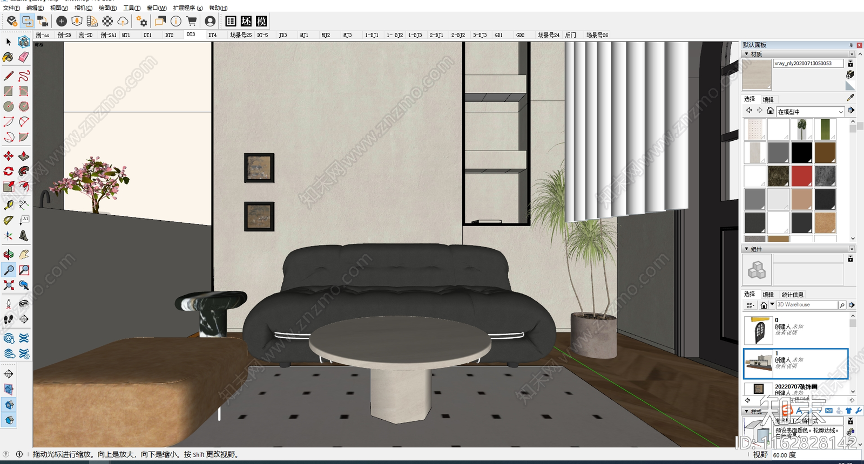Activate the Orbit camera tool
864x464 pixels.
(8, 254)
